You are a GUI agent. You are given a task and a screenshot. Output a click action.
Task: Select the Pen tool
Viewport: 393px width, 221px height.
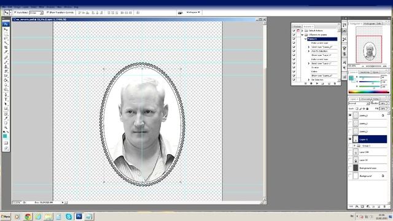pyautogui.click(x=6, y=95)
